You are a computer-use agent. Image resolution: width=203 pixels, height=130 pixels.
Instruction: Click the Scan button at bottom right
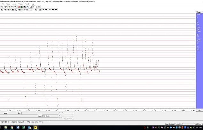tap(199, 110)
